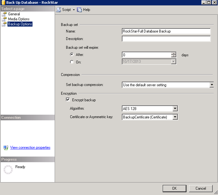Screen dimensions: 218x195
Task: Click the connection properties icon
Action: tap(6, 147)
